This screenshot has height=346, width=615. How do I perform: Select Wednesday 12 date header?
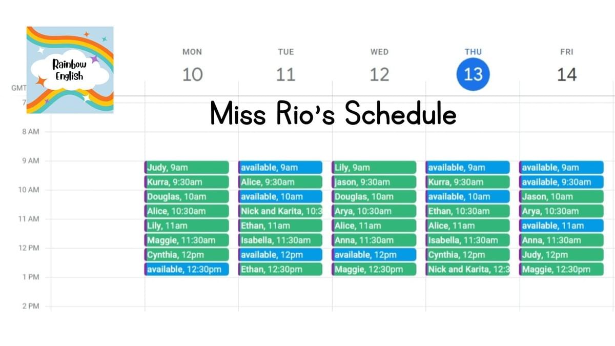tap(379, 75)
